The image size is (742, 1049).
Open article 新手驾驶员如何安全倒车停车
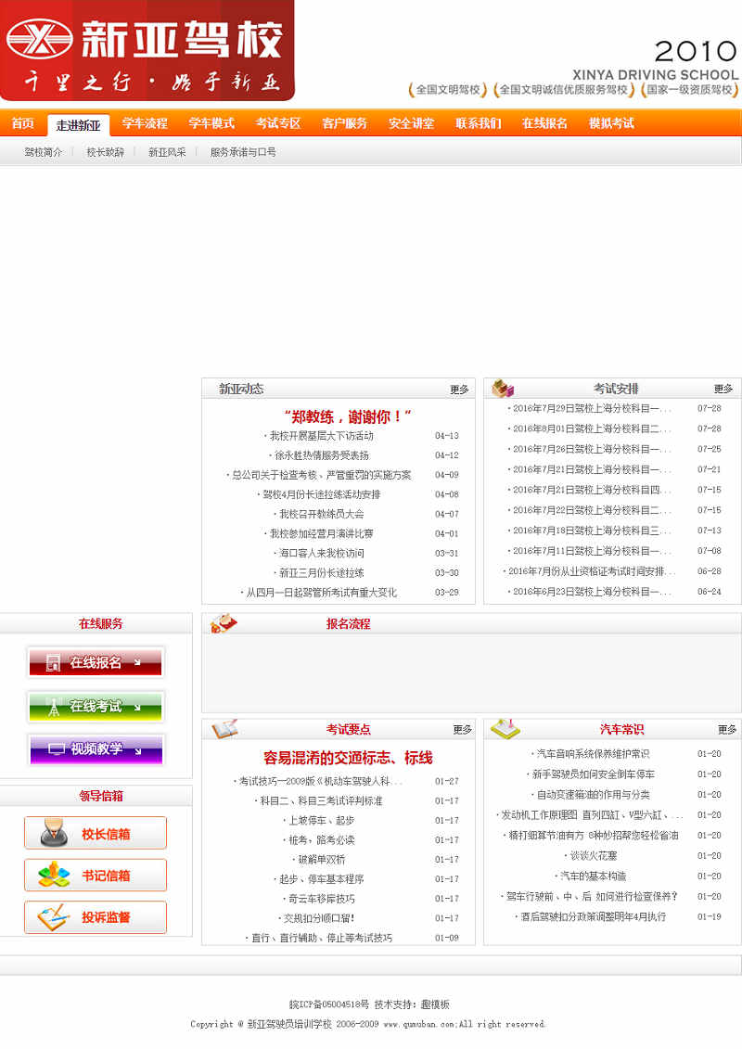click(593, 774)
